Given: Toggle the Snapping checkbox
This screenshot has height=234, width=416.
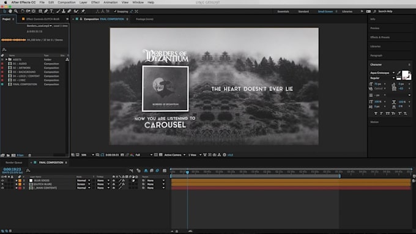Looking at the screenshot, I should tap(115, 12).
